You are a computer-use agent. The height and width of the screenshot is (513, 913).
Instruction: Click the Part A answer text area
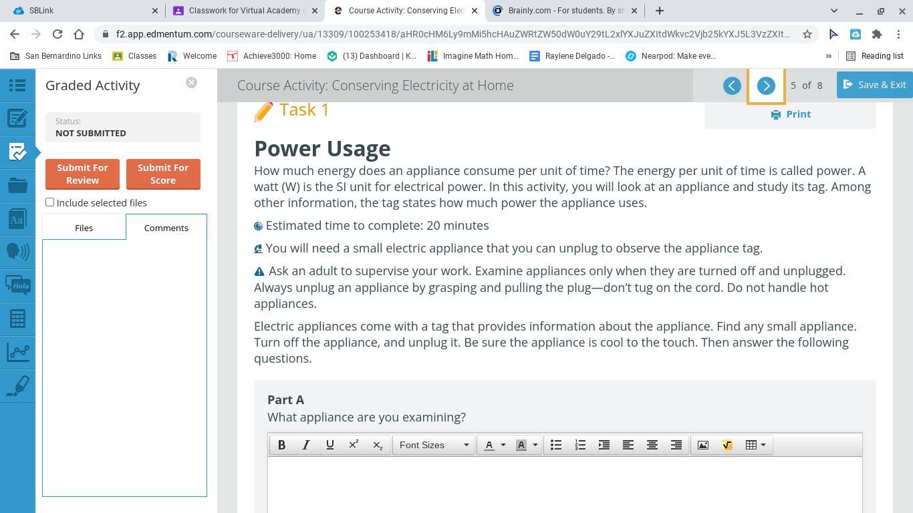point(565,484)
